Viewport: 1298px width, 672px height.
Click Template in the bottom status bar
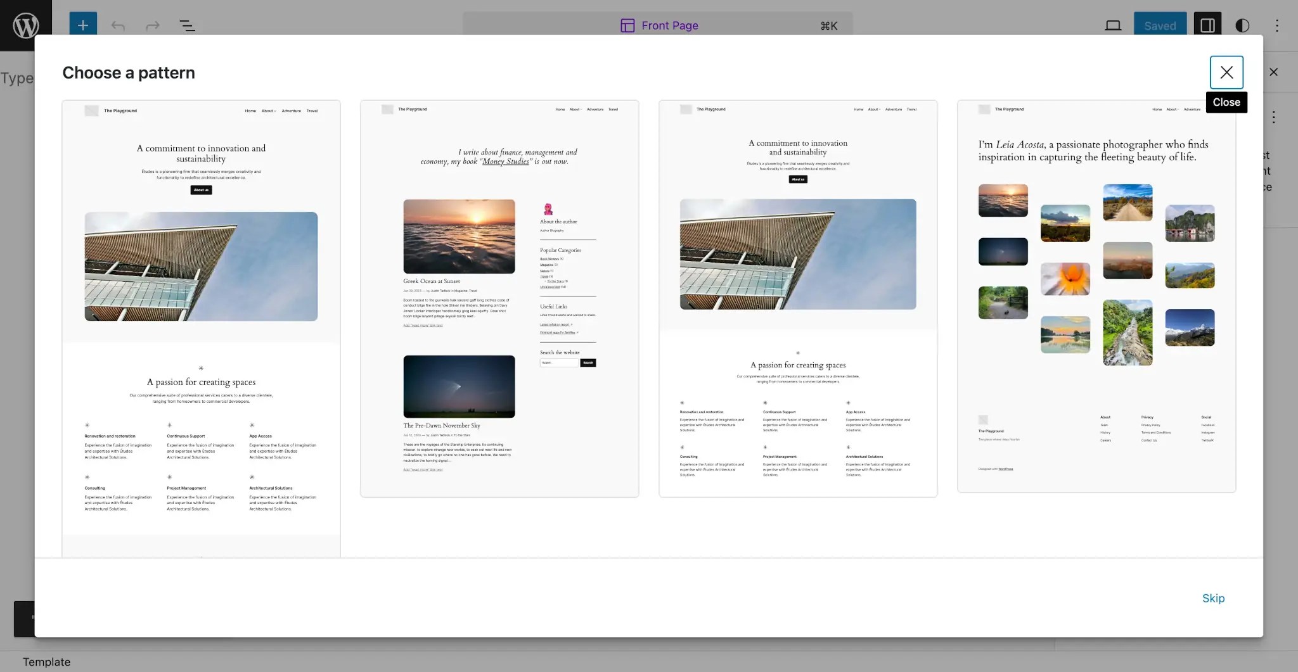[46, 662]
